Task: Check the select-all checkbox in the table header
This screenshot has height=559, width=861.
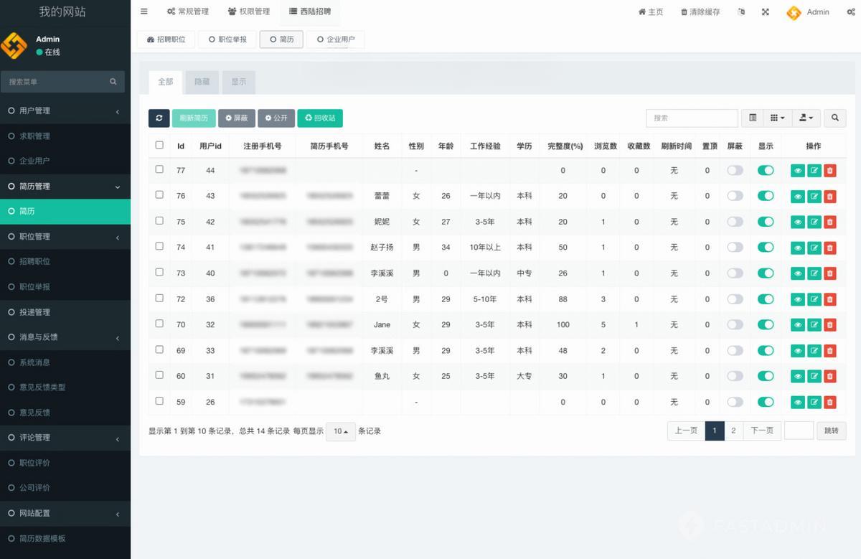Action: click(159, 145)
